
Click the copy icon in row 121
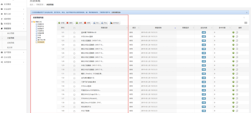pyautogui.click(x=237, y=32)
